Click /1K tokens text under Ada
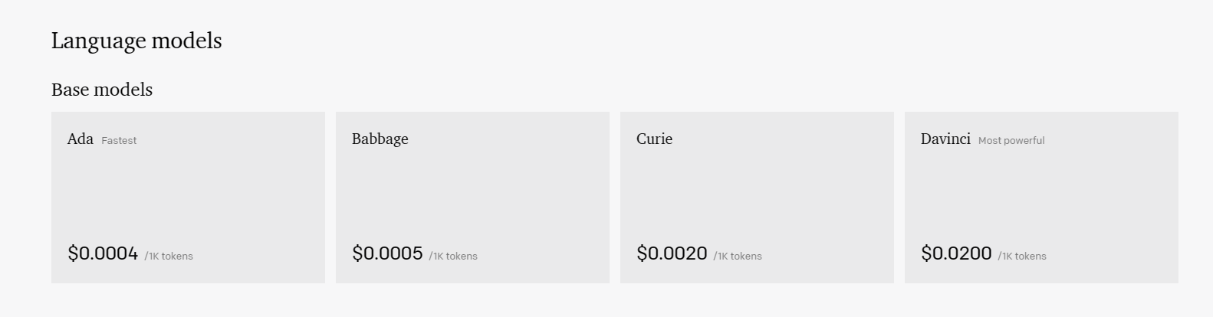This screenshot has width=1213, height=317. pyautogui.click(x=169, y=257)
